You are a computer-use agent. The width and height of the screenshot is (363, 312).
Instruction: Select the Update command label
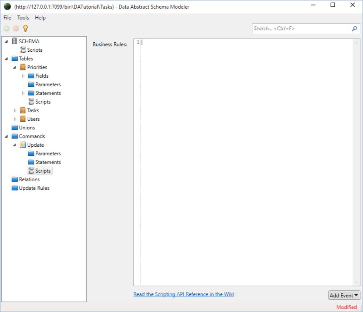[x=35, y=145]
